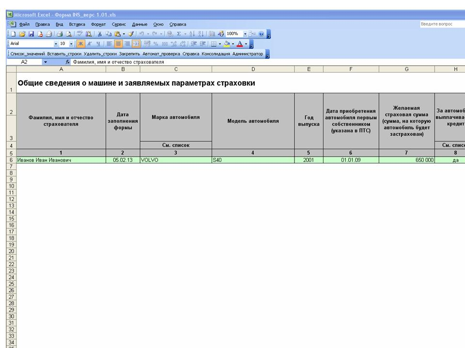The width and height of the screenshot is (465, 348).
Task: Apply percent style format
Action: (155, 44)
